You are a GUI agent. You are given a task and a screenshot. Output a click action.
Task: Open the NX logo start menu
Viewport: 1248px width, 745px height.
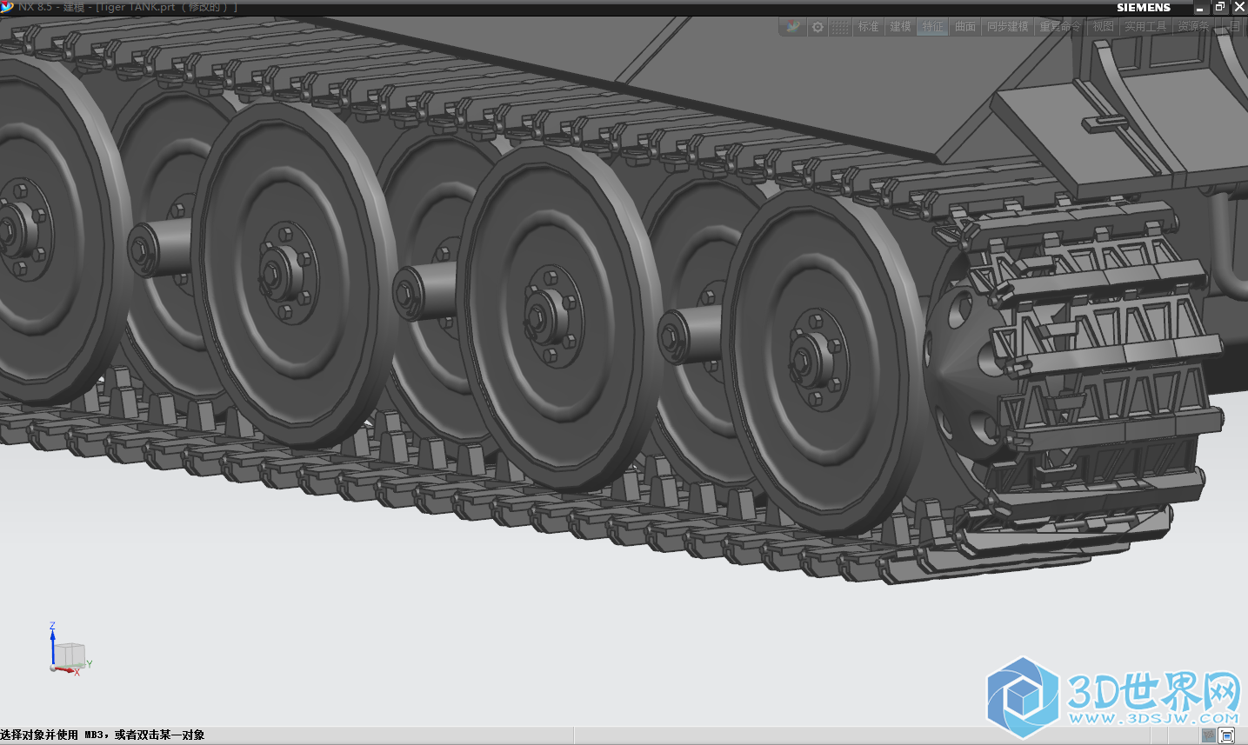pyautogui.click(x=792, y=27)
